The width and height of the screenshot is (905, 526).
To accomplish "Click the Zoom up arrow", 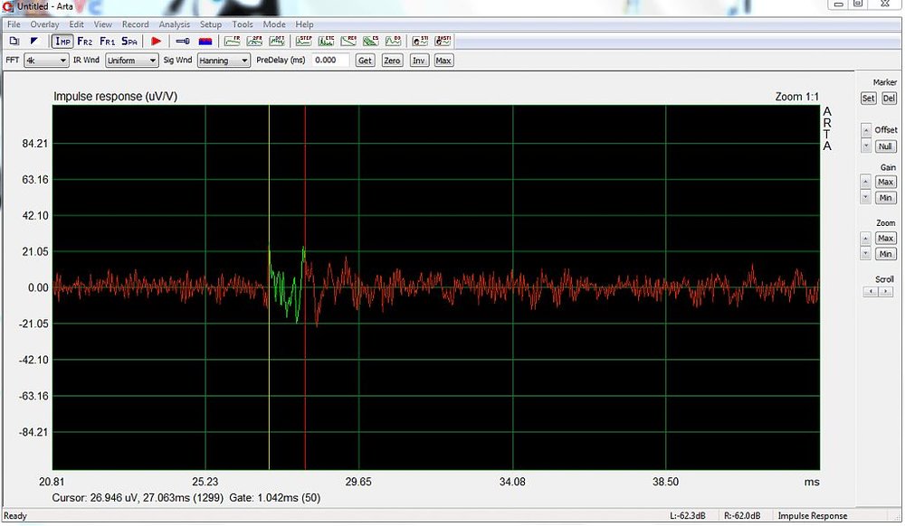I will pyautogui.click(x=865, y=238).
